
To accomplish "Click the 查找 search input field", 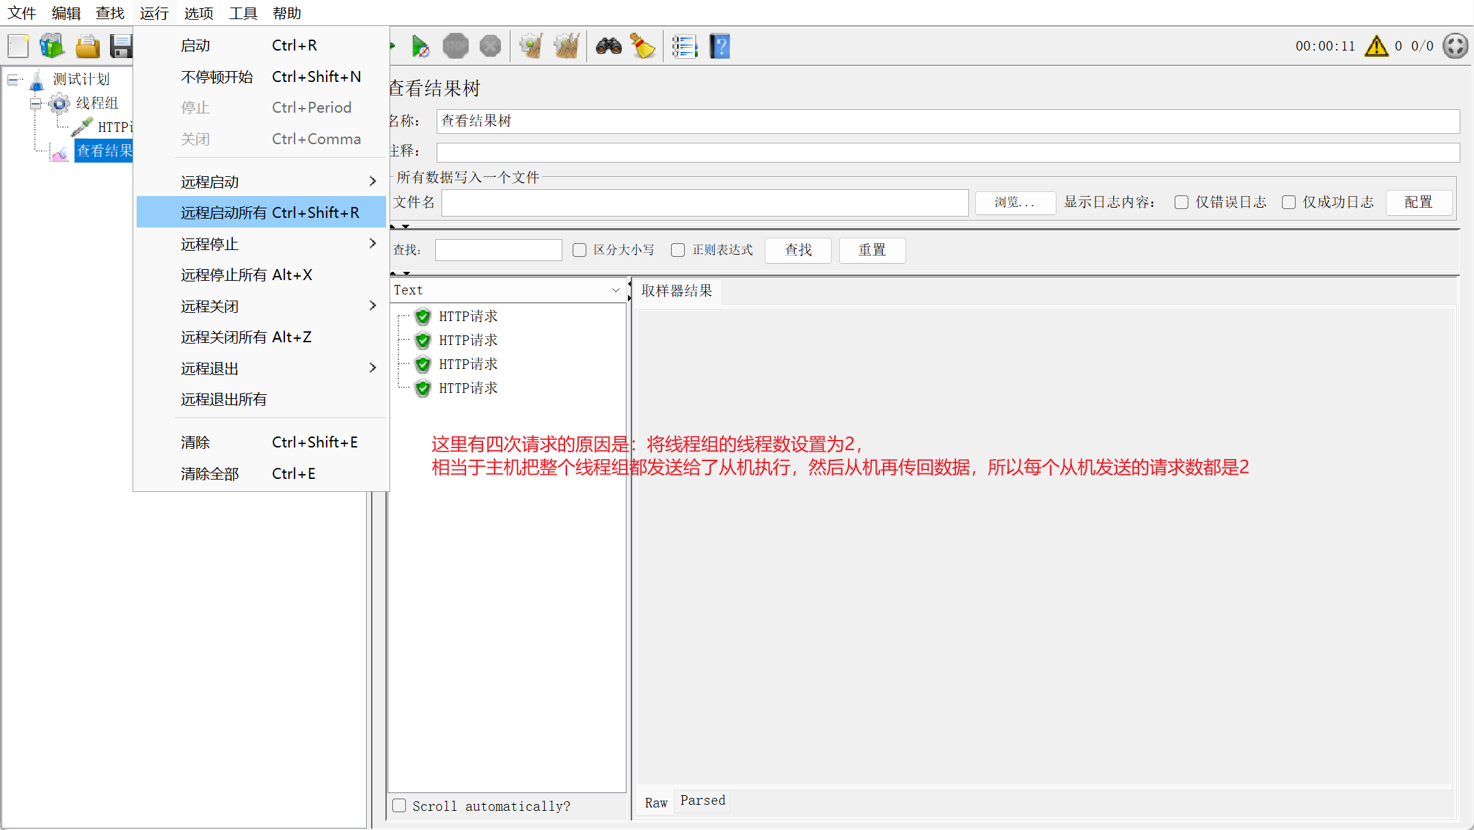I will 498,250.
